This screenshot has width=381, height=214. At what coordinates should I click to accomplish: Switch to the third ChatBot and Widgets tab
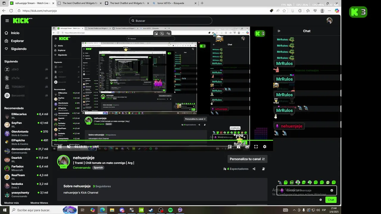[x=127, y=3]
